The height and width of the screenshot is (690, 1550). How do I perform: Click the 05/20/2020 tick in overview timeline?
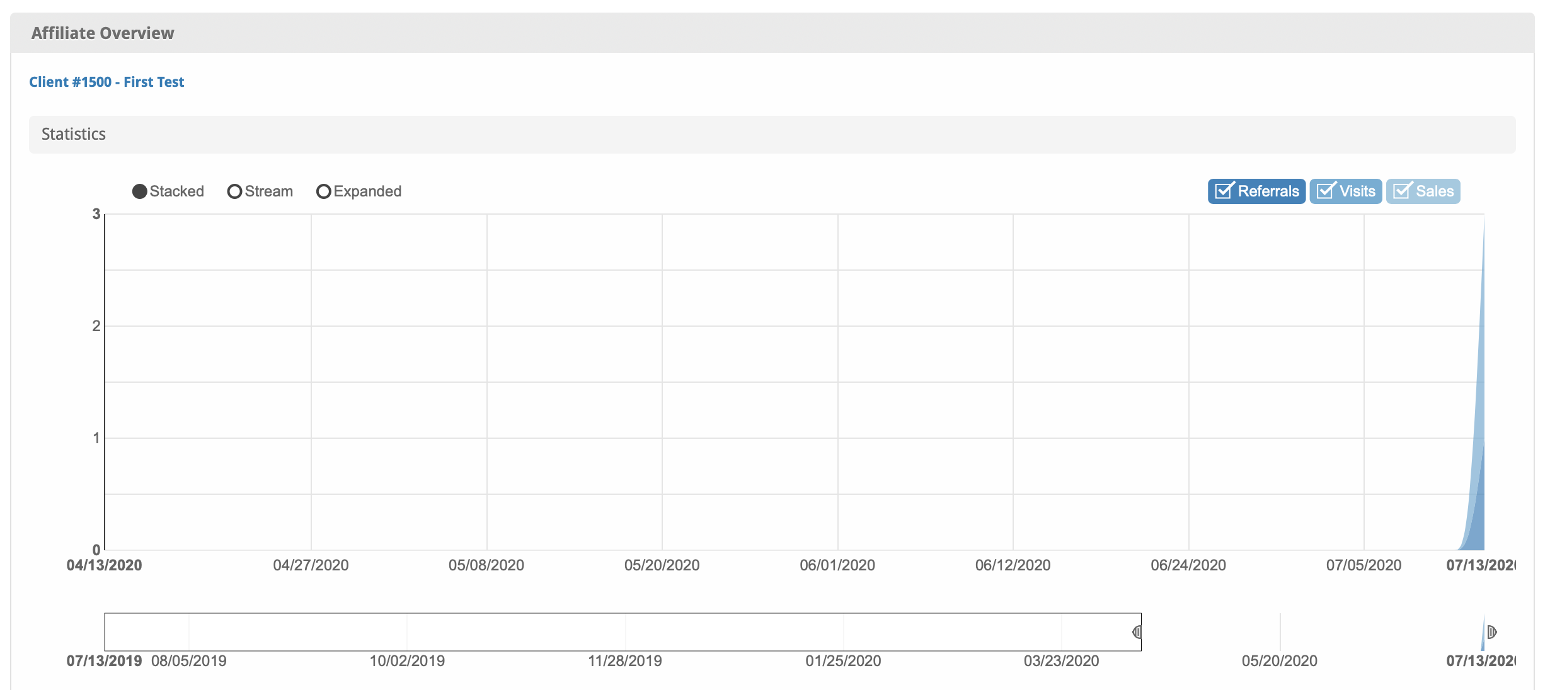1279,661
